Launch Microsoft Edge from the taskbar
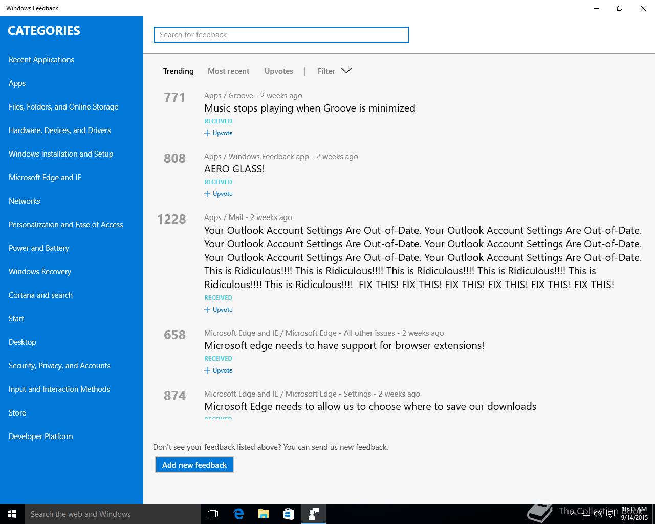Image resolution: width=655 pixels, height=524 pixels. point(238,514)
